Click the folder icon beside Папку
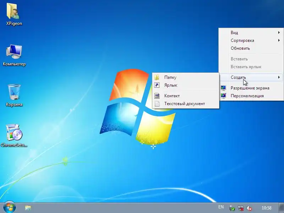Screen dimensions: 284x213 point(157,77)
